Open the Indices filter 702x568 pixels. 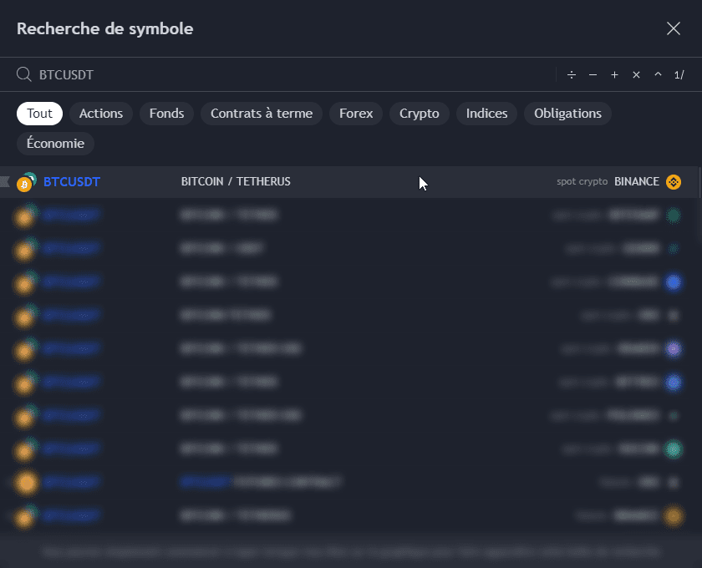[486, 114]
